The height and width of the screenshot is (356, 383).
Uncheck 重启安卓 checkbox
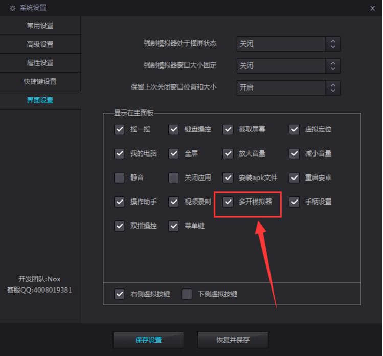pyautogui.click(x=295, y=177)
